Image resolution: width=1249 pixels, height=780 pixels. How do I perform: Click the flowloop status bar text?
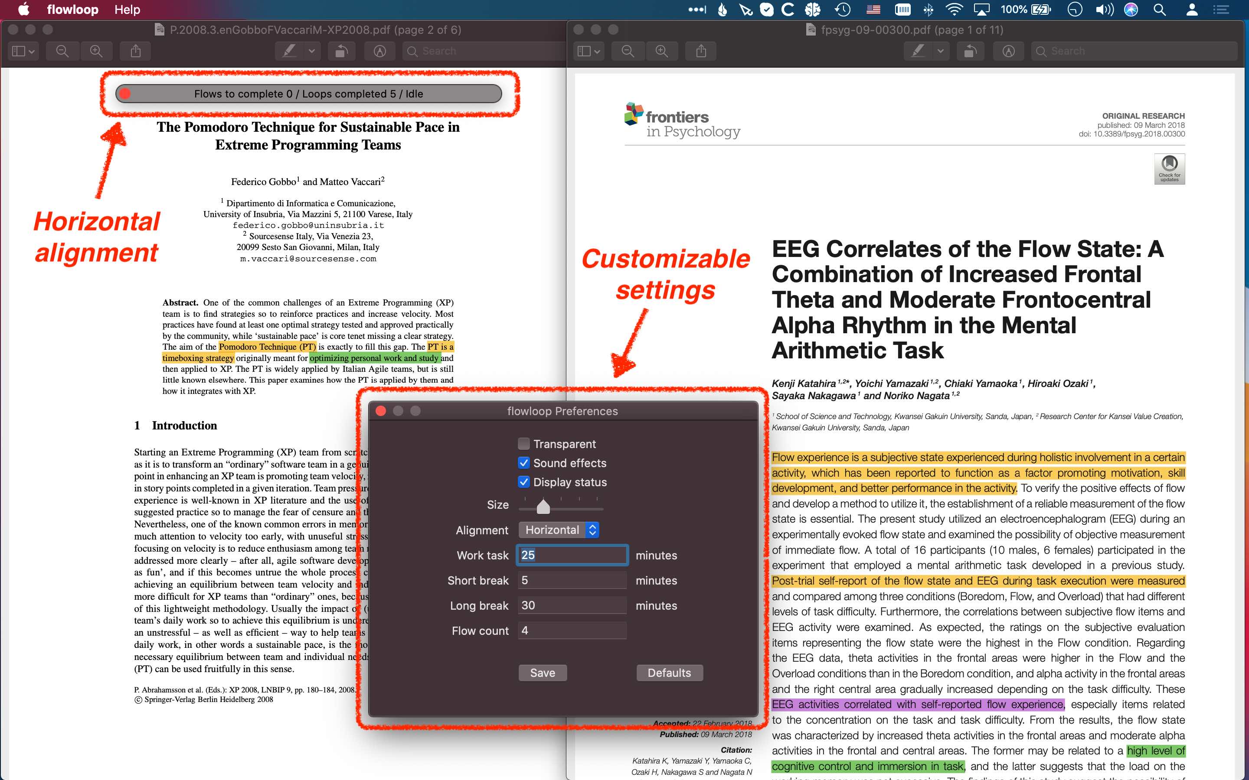tap(309, 94)
